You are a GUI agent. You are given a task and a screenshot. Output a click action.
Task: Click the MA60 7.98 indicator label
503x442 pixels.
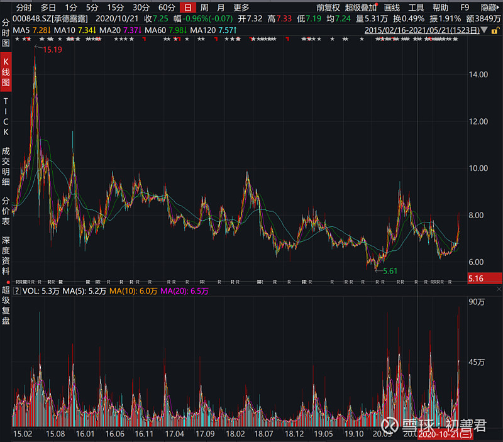click(166, 30)
